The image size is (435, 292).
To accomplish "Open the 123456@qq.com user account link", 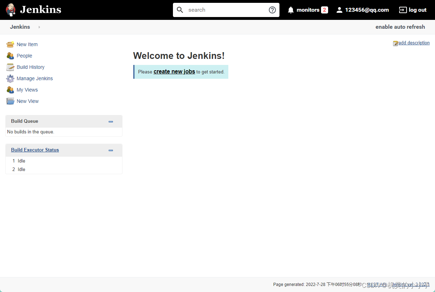I will [x=367, y=10].
